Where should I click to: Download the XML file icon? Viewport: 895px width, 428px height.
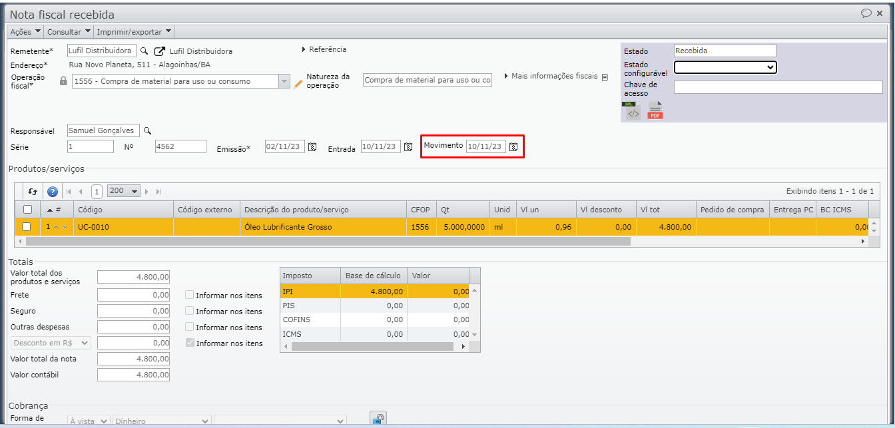click(x=632, y=111)
